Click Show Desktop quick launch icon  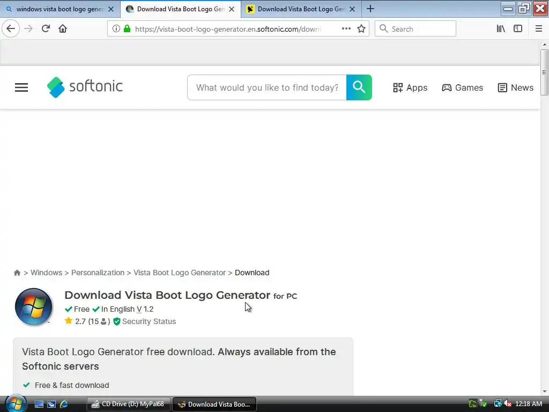[39, 404]
